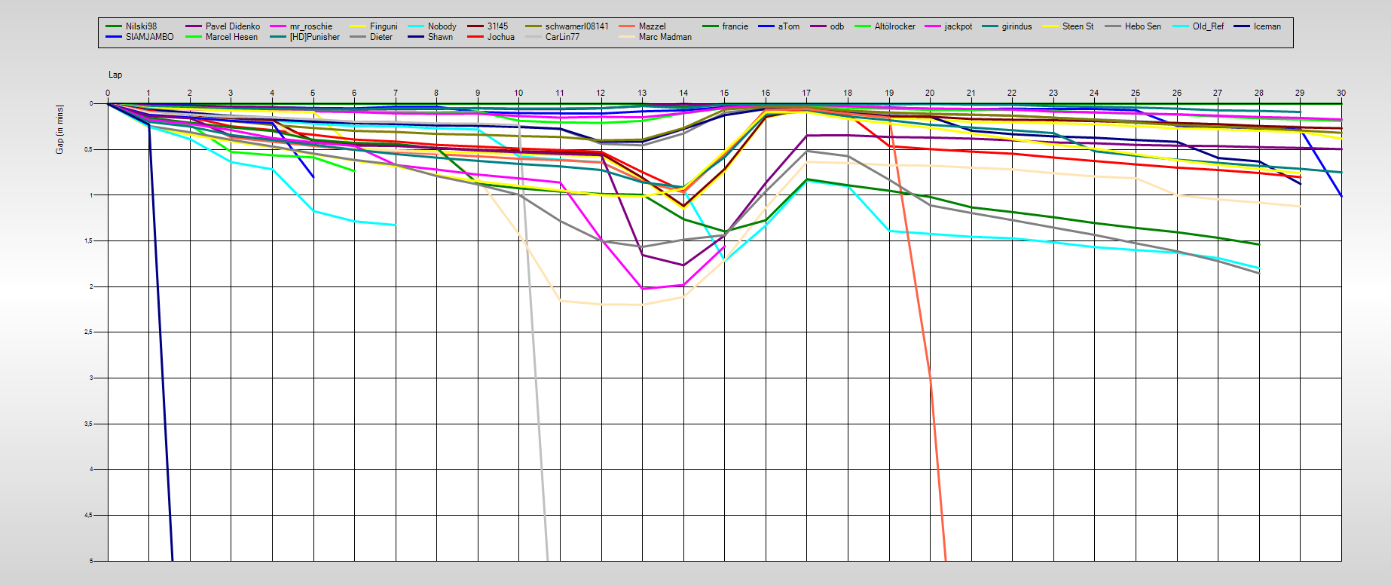Pick [HD]Punisher from the legend
Screen dimensions: 1391x585
(x=314, y=37)
